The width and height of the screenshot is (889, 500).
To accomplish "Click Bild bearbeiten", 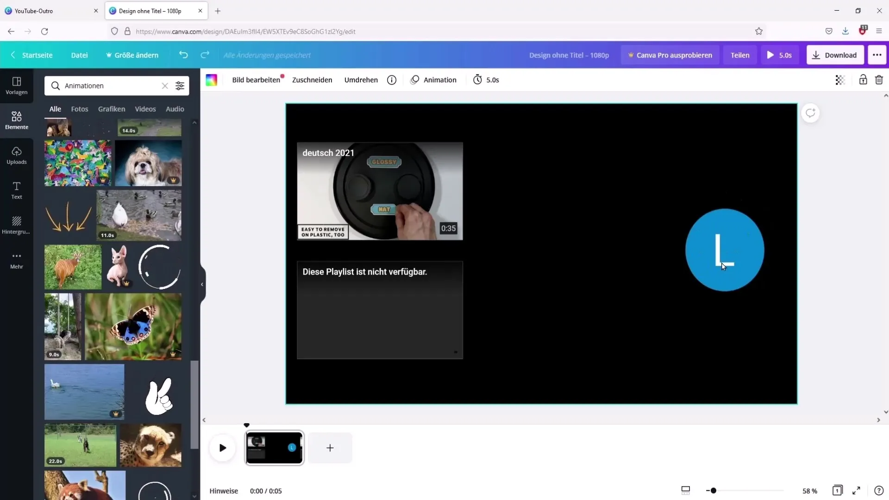I will tap(256, 80).
